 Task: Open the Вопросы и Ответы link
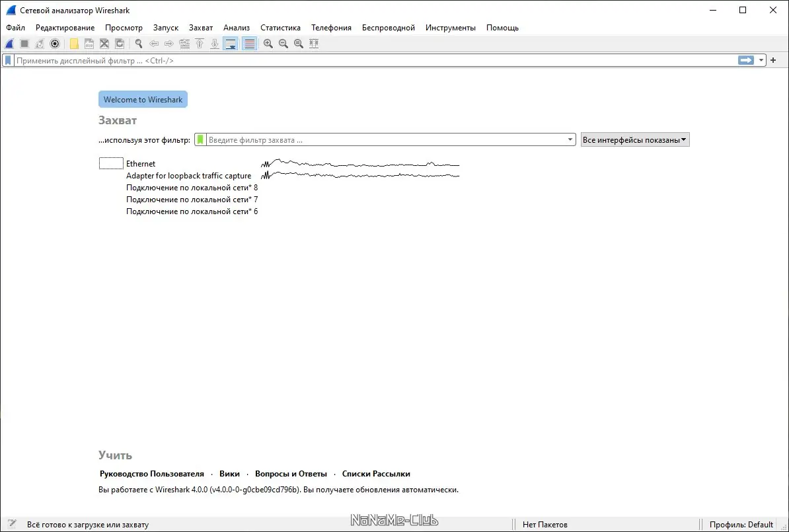(x=291, y=474)
